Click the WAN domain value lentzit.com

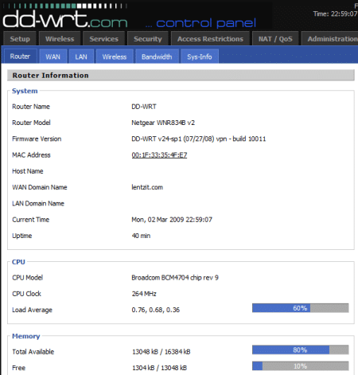[147, 187]
